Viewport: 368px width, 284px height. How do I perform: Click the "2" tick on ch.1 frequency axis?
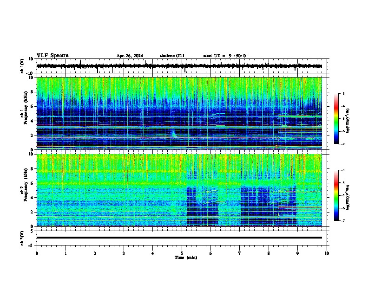click(32, 135)
